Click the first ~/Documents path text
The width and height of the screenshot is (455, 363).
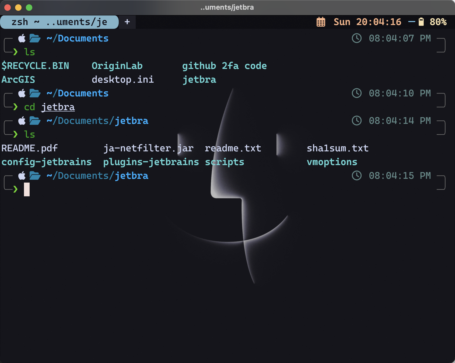(78, 38)
